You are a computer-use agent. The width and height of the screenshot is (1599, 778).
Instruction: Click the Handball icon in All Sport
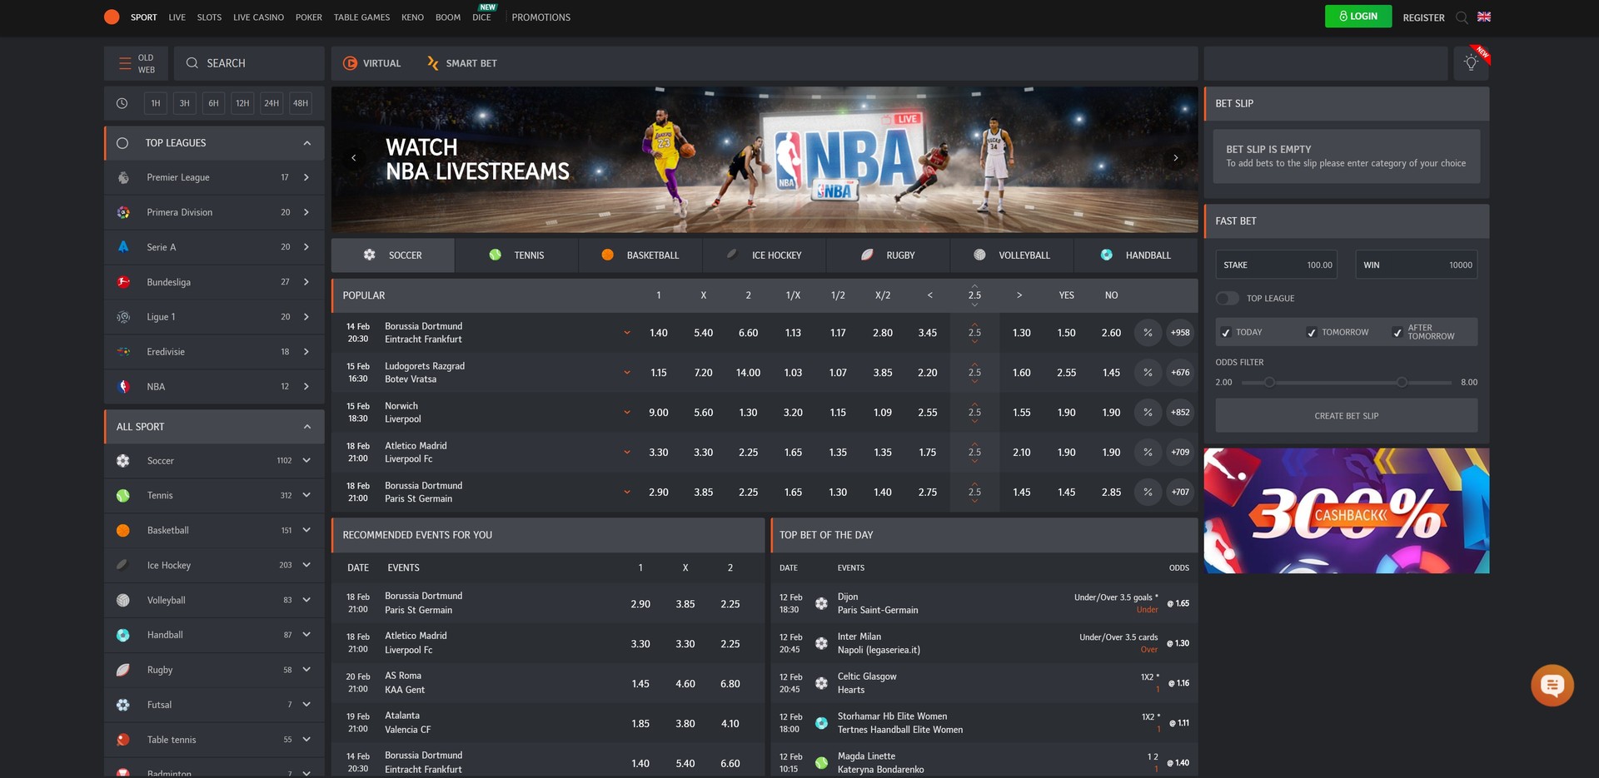point(123,635)
